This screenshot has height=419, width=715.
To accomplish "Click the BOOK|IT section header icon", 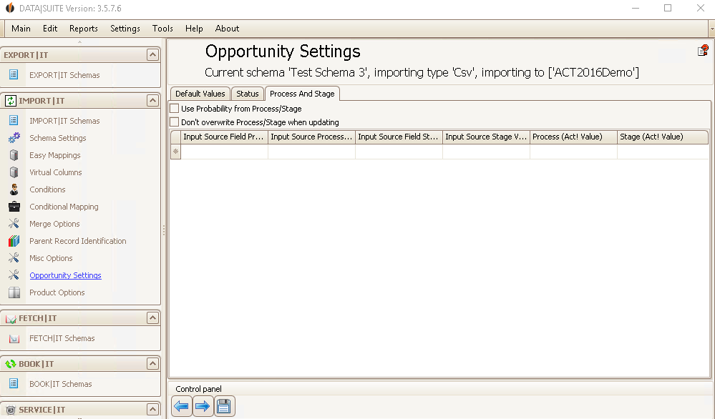I will (x=11, y=364).
